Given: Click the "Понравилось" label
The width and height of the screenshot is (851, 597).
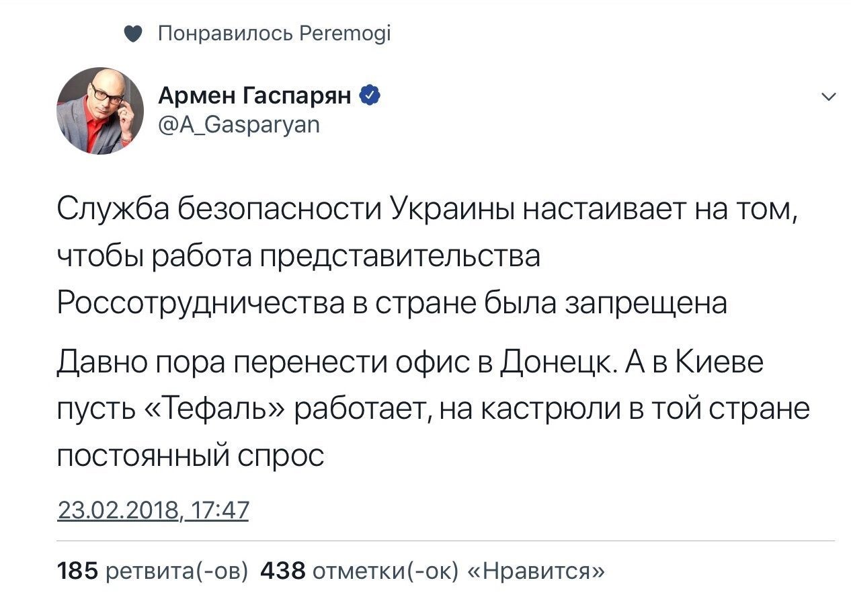Looking at the screenshot, I should pyautogui.click(x=224, y=33).
